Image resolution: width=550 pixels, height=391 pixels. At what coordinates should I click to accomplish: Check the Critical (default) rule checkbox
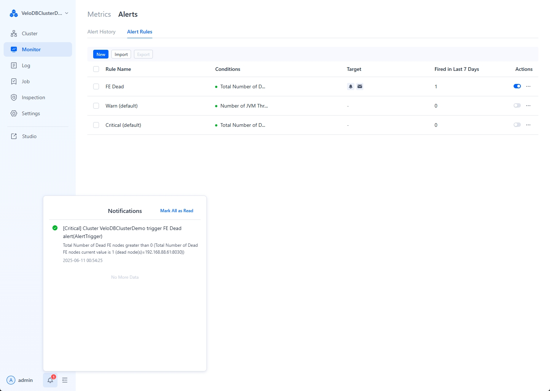[x=96, y=125]
